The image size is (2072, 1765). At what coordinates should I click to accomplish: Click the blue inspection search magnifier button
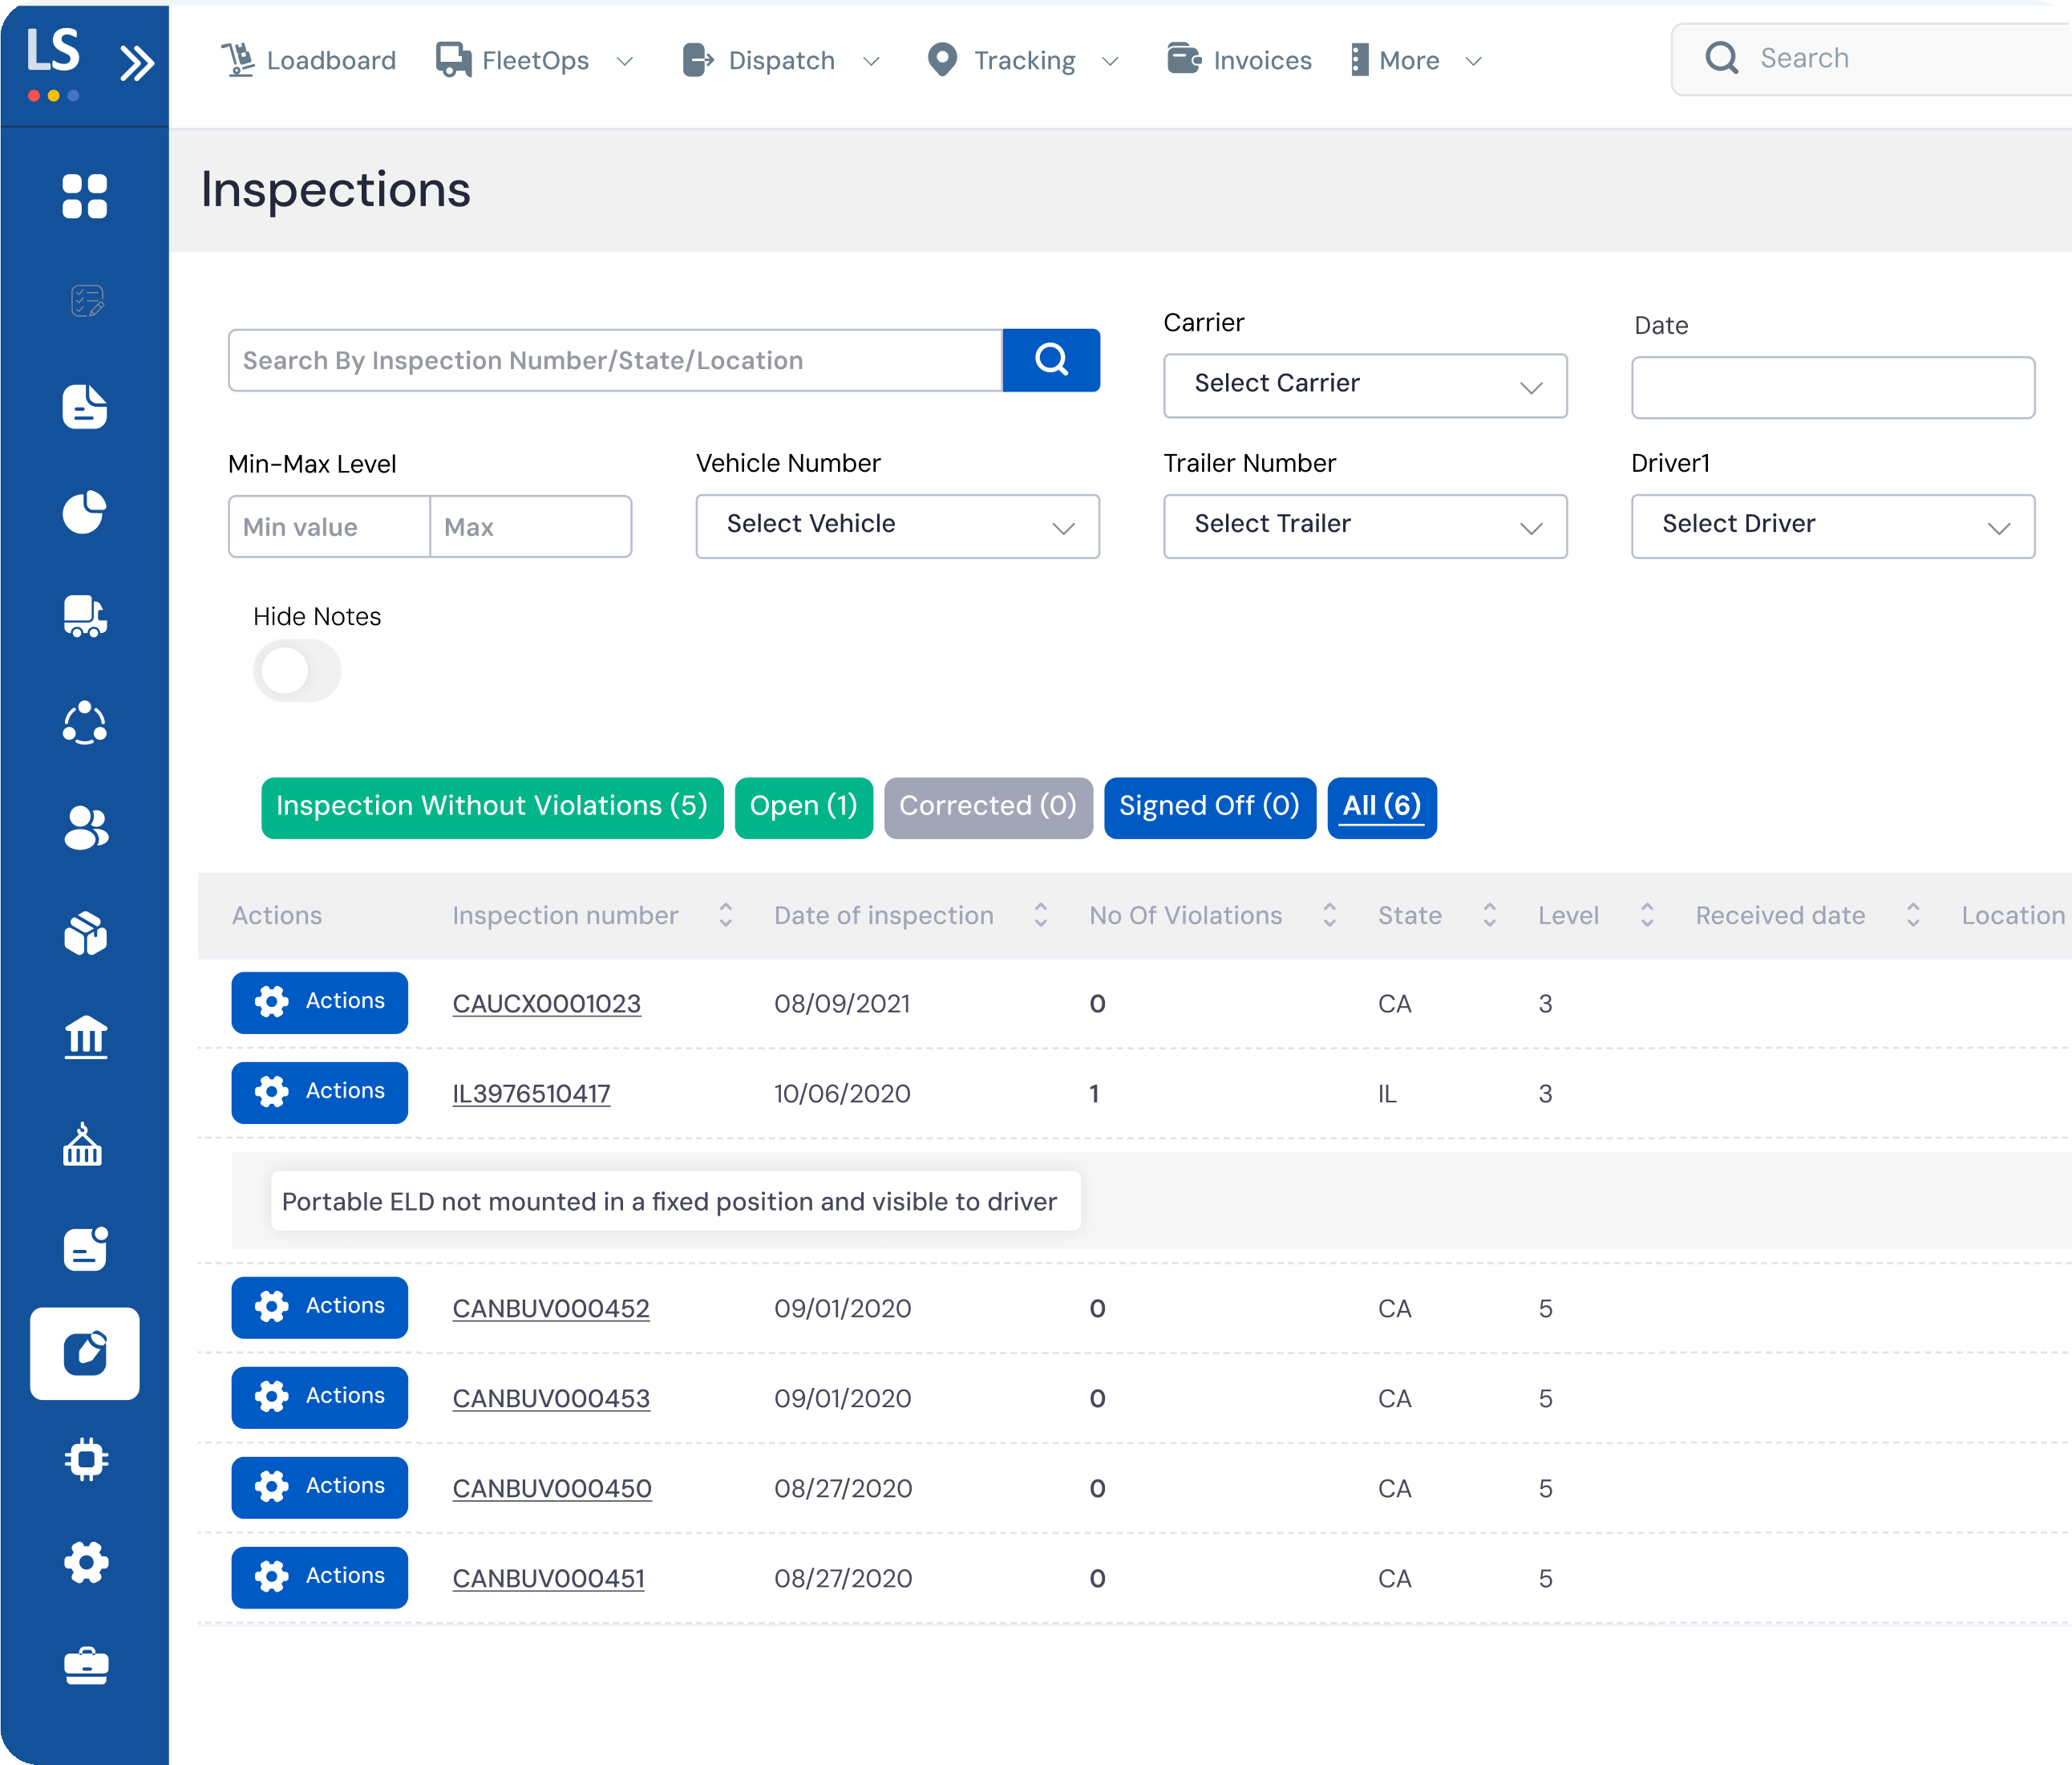click(x=1051, y=360)
